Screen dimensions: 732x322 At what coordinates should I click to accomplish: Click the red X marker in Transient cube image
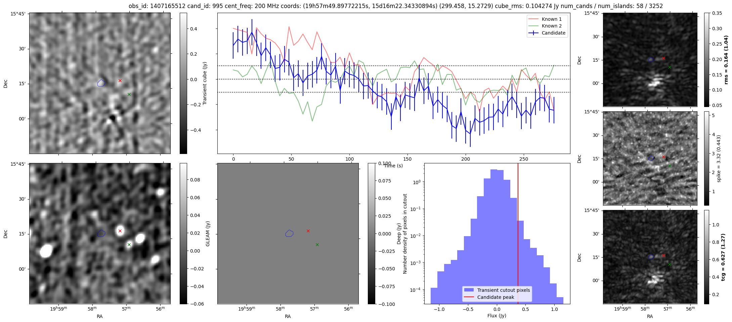tap(120, 80)
